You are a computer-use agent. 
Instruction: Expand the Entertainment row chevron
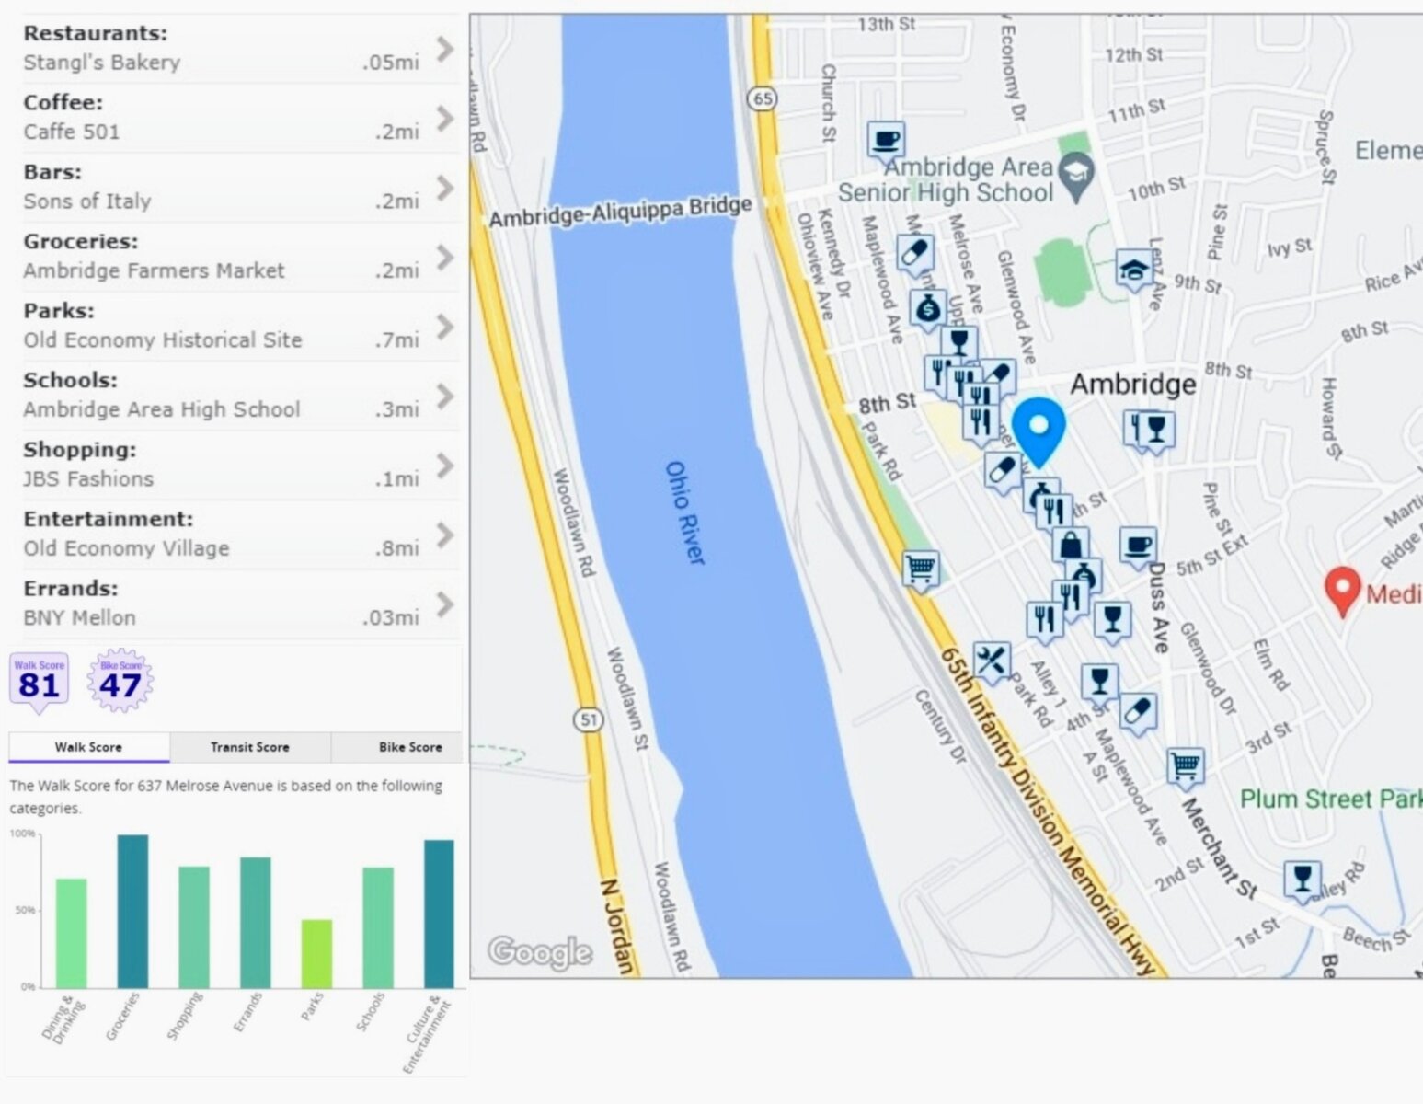(x=446, y=535)
